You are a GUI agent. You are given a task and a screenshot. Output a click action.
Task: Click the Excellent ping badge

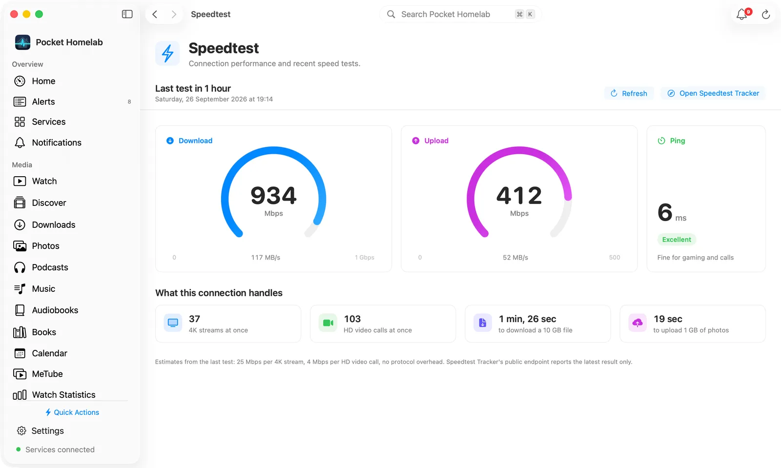pyautogui.click(x=677, y=240)
